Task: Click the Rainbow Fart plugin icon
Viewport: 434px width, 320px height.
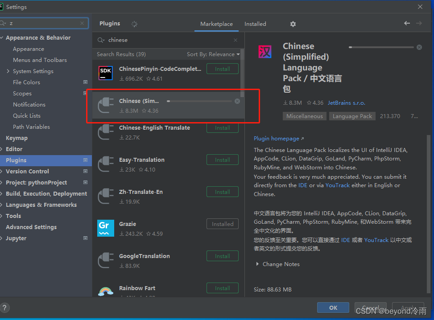Action: click(105, 291)
